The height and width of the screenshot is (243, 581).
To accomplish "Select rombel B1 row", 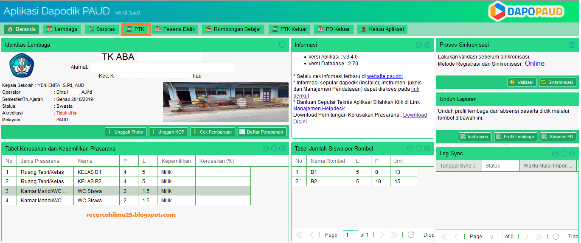I will 354,172.
